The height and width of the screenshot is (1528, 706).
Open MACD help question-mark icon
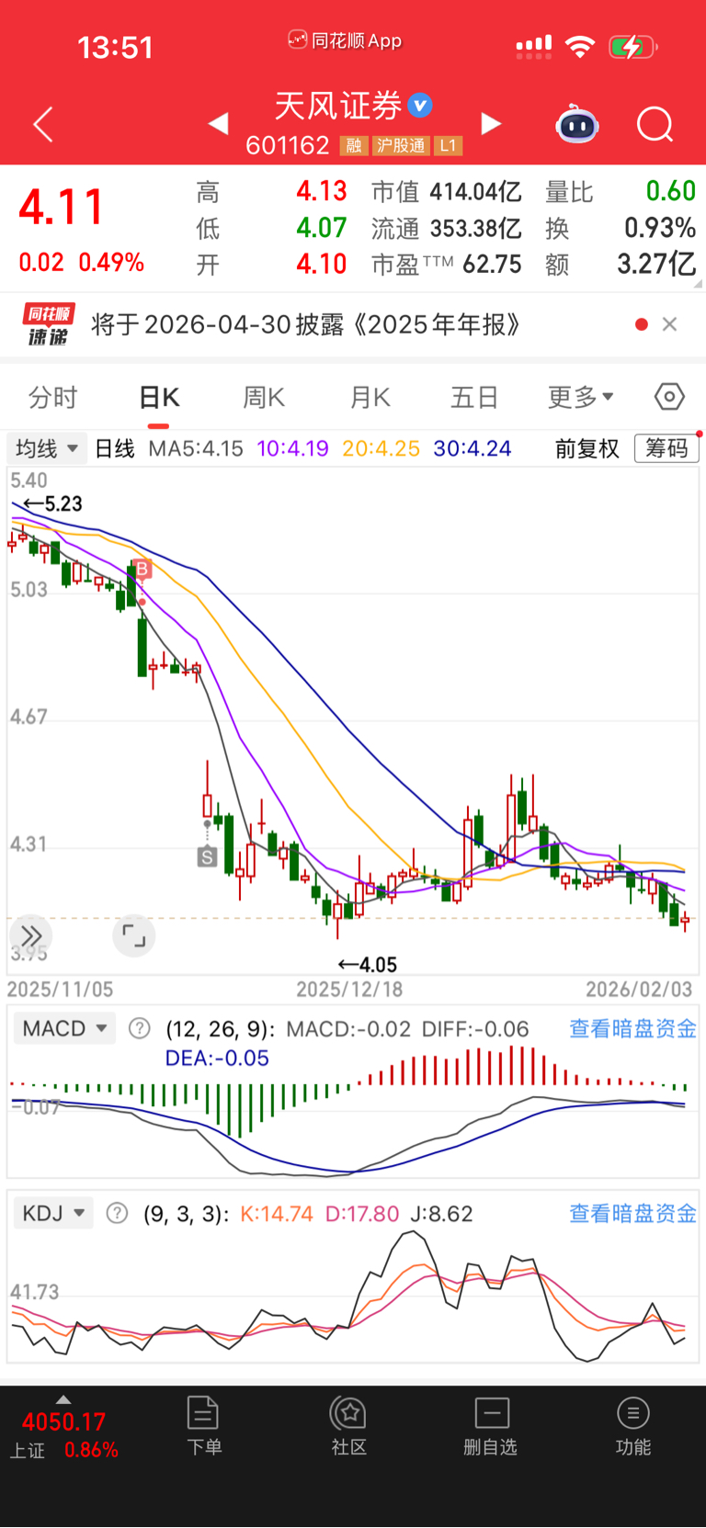coord(139,1028)
